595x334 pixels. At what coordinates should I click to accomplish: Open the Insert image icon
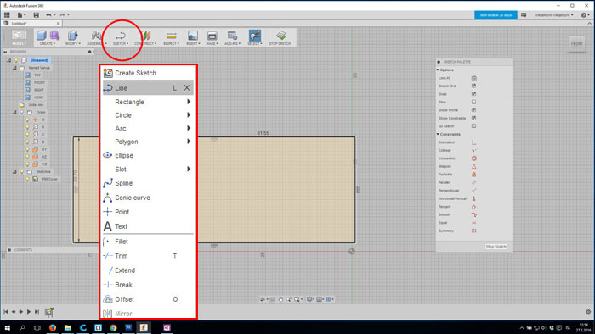(193, 36)
